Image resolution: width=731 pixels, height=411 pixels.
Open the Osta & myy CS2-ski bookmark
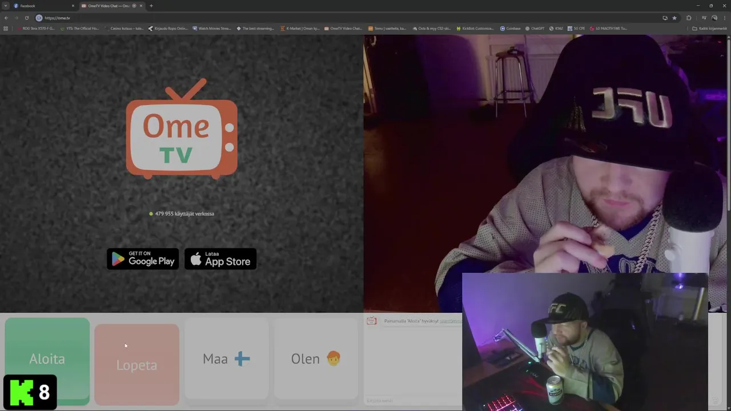pyautogui.click(x=431, y=28)
